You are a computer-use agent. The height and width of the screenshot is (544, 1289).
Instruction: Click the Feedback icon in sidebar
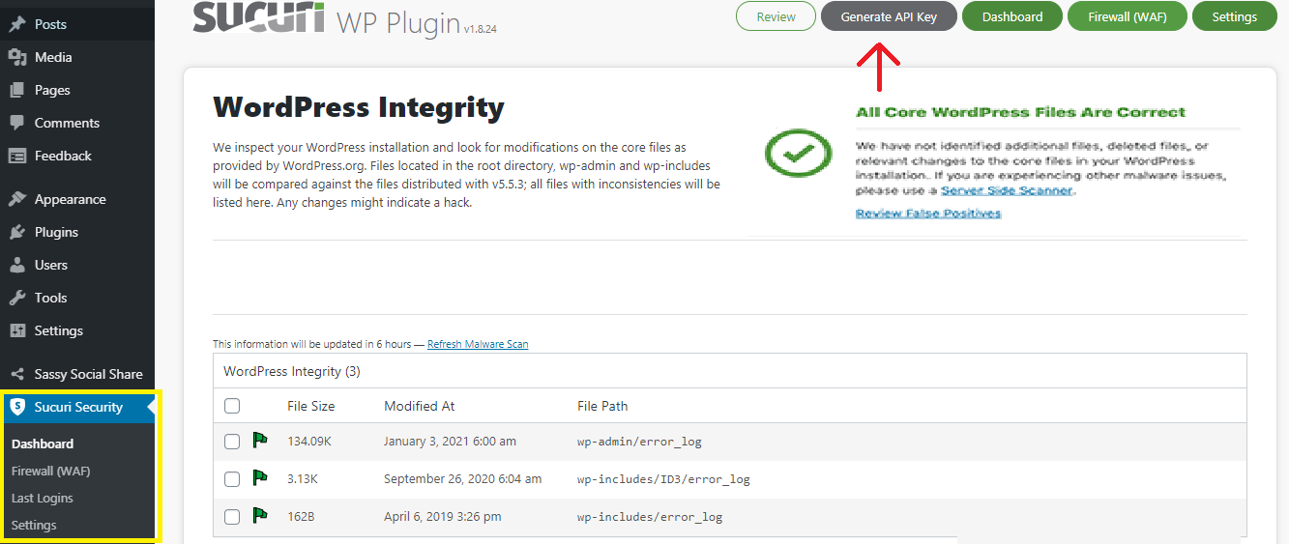click(x=17, y=156)
